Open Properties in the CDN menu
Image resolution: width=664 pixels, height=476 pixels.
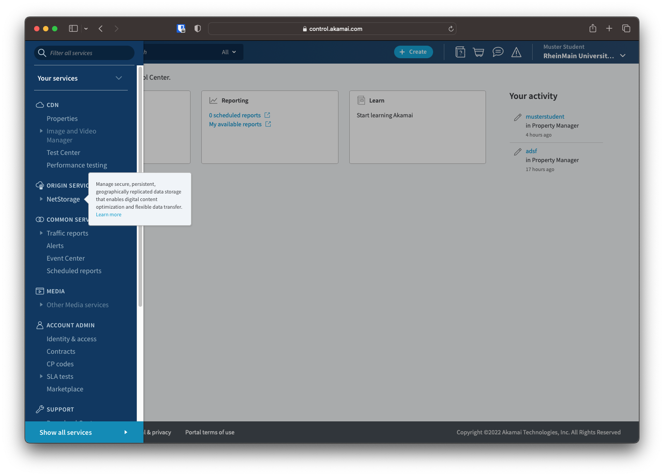[x=62, y=119]
